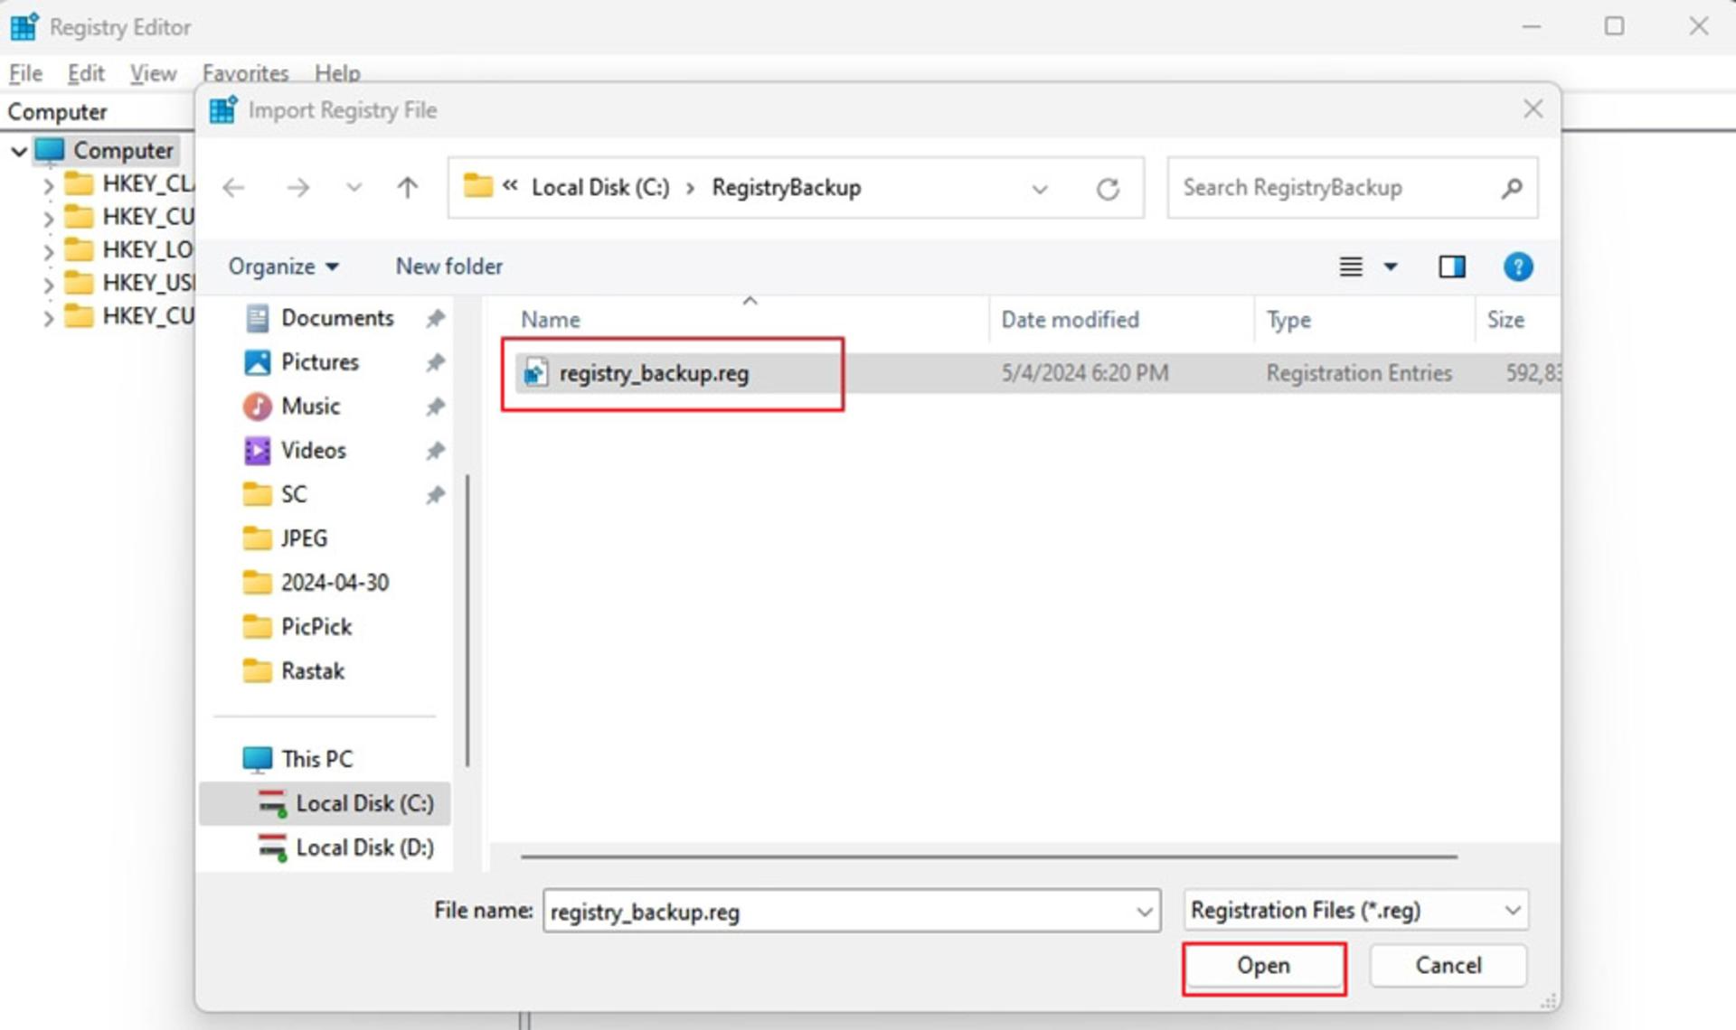Screen dimensions: 1736x1030
Task: Open the blue Help icon
Action: (1517, 267)
